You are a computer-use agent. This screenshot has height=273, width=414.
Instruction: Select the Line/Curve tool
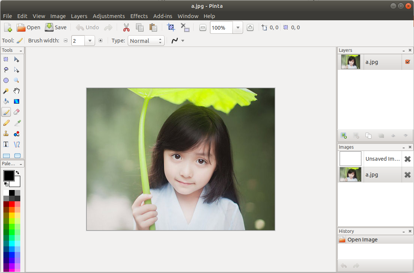tap(17, 145)
